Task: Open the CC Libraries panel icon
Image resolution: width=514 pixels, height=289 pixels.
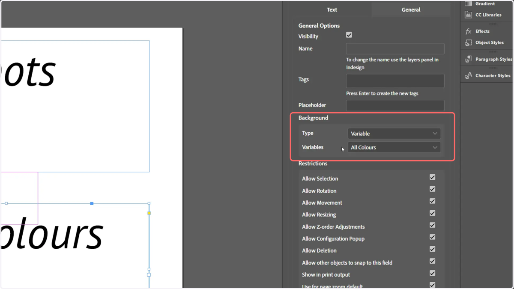Action: 468,15
